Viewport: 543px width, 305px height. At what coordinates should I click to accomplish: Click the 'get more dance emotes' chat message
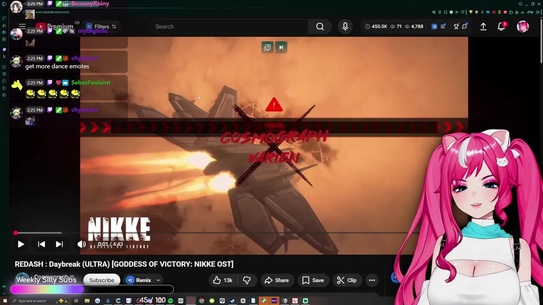(57, 66)
